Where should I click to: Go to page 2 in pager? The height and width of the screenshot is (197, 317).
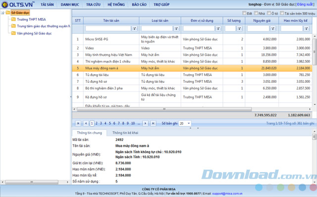tap(97, 123)
